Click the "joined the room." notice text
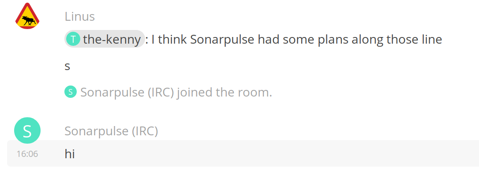This screenshot has height=171, width=479. point(225,92)
